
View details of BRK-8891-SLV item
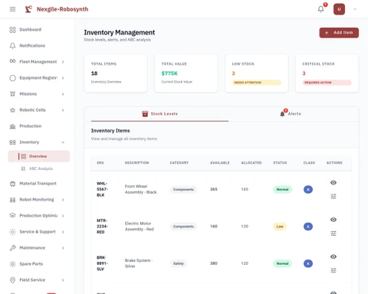point(333,256)
